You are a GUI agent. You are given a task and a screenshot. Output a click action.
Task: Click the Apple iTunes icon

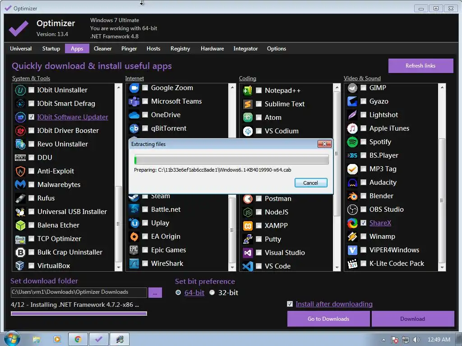pyautogui.click(x=352, y=128)
